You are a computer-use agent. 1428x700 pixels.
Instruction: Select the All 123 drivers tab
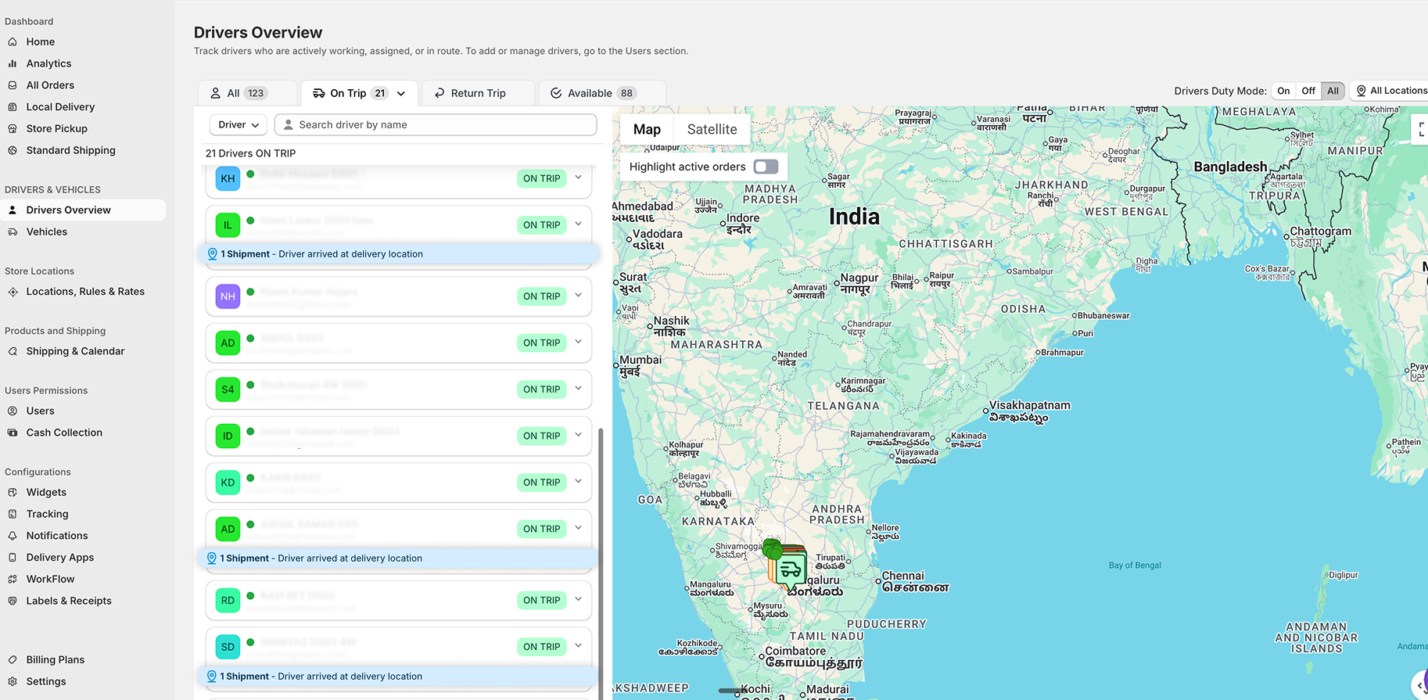[247, 93]
